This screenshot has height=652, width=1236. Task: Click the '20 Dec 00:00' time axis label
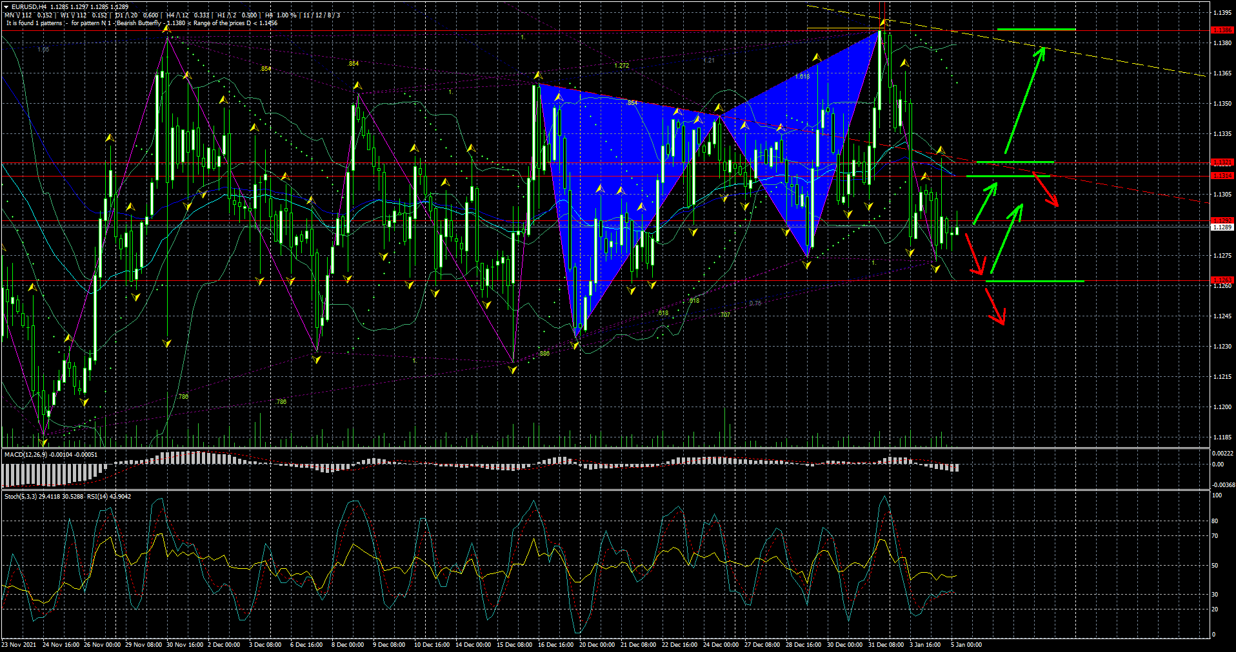[597, 645]
